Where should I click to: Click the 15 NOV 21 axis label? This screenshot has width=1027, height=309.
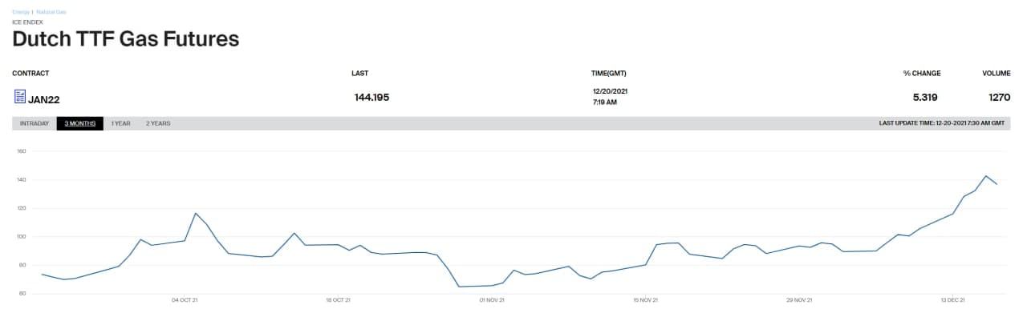click(x=645, y=300)
